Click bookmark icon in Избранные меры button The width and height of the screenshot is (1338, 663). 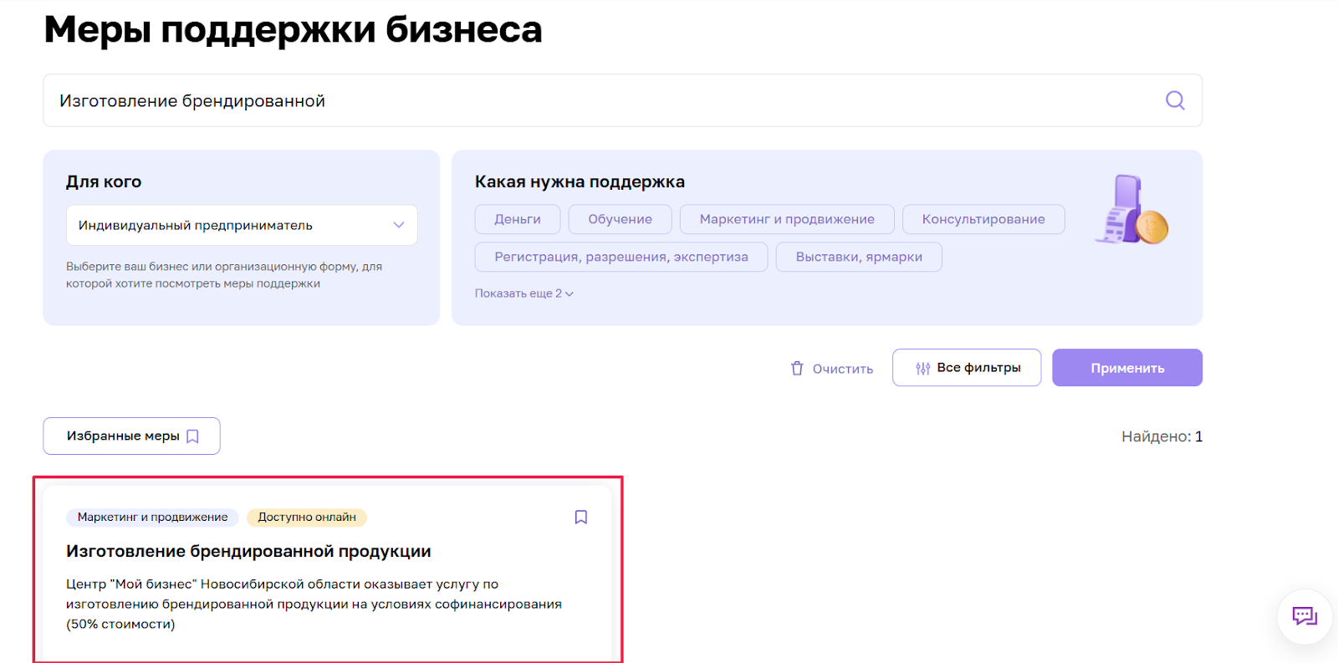[x=193, y=436]
